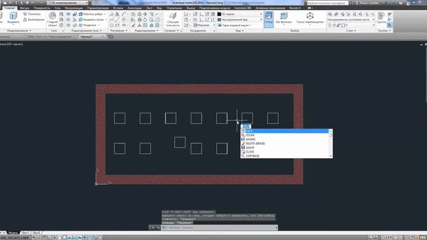This screenshot has width=427, height=240.
Task: Open Один видовой экран viewport dropdown
Action: [x=235, y=25]
